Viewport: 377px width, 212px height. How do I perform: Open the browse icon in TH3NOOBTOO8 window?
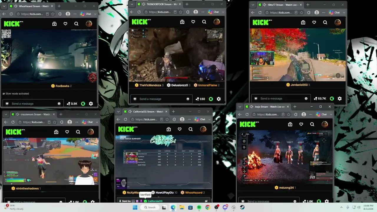182,22
